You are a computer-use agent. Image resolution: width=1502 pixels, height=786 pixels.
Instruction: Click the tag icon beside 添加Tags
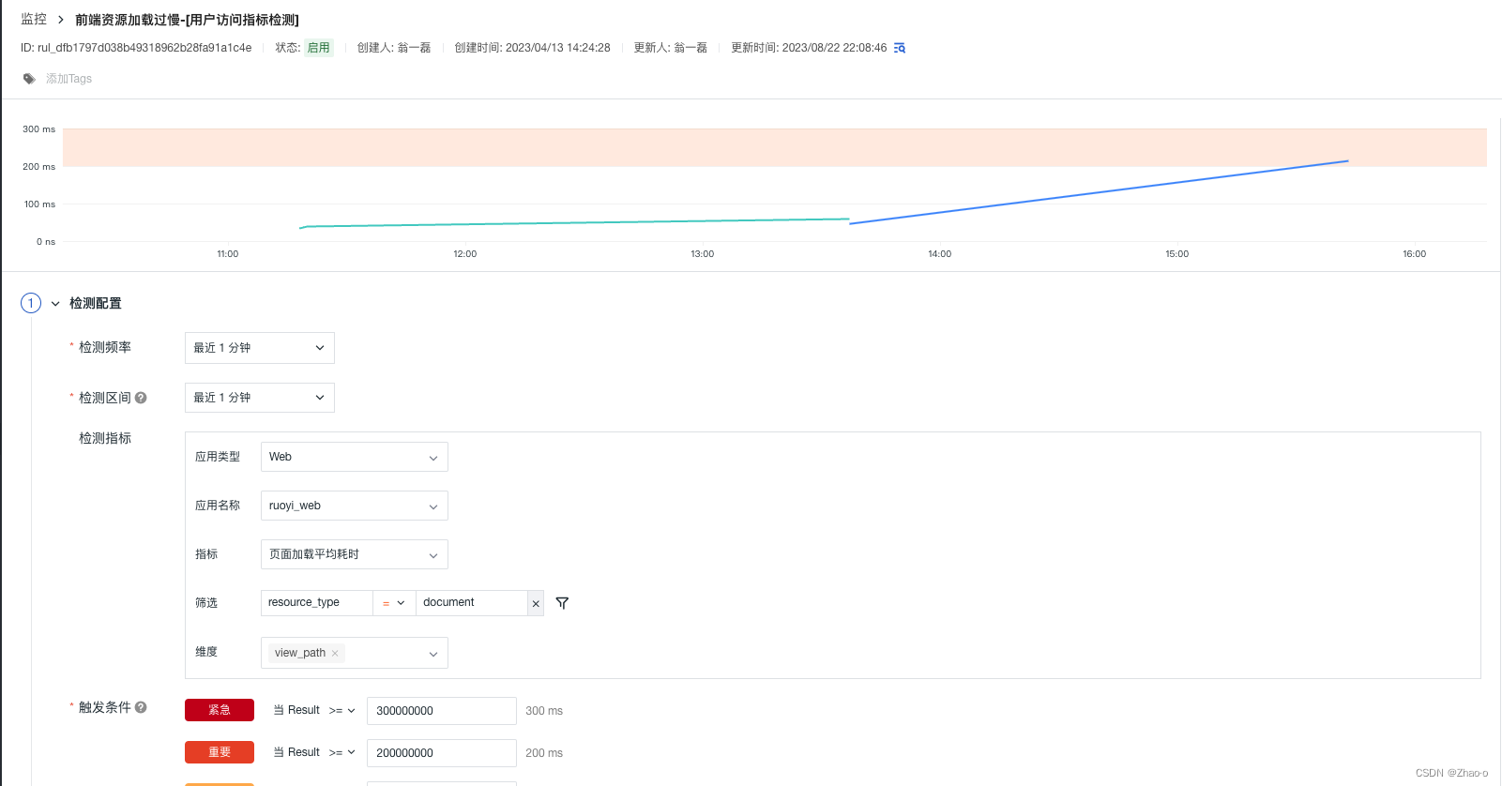(x=30, y=79)
